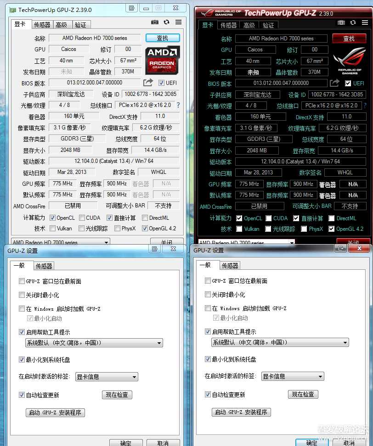Click bus interface question mark in ROG window
This screenshot has height=446, width=373.
click(365, 106)
